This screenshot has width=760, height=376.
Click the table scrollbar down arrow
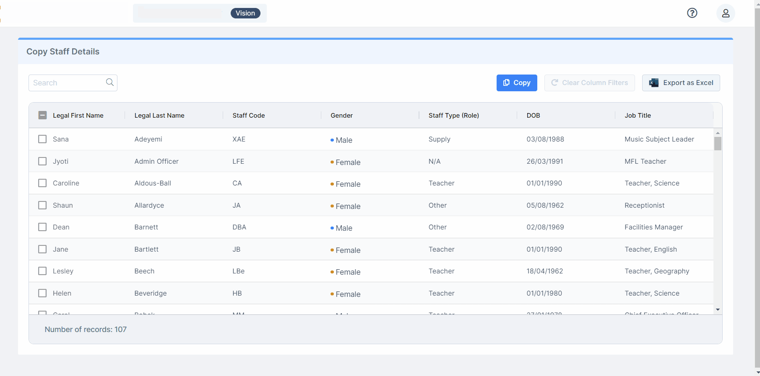tap(718, 310)
